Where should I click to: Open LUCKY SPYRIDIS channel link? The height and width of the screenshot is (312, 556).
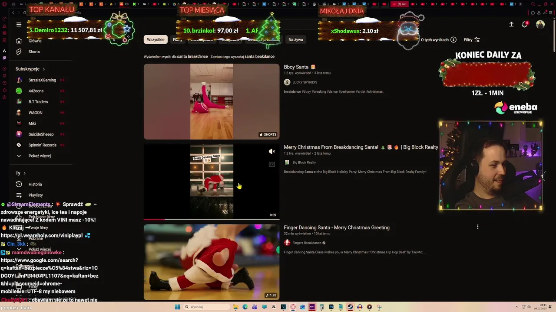(304, 82)
